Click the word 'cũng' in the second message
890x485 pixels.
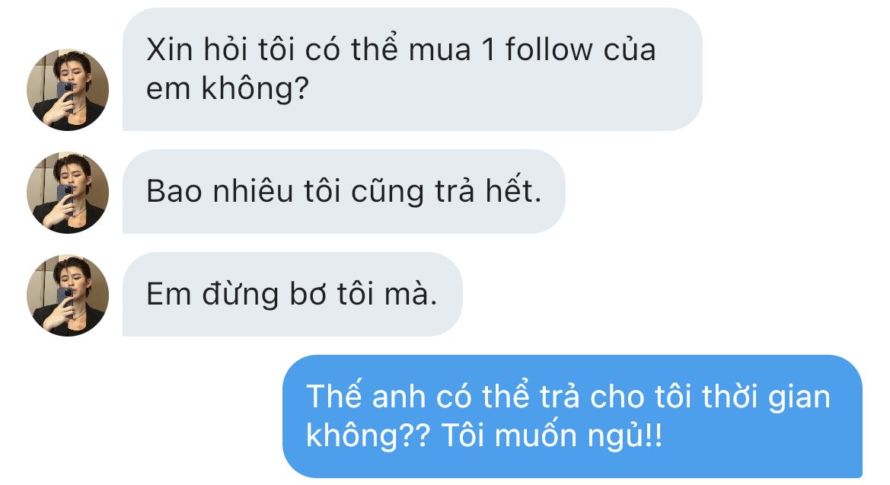pyautogui.click(x=387, y=193)
